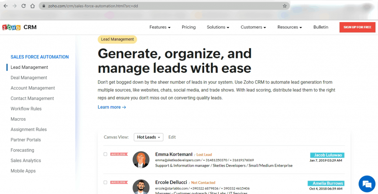This screenshot has height=194, width=378.
Task: Expand the Resources menu
Action: 289,27
